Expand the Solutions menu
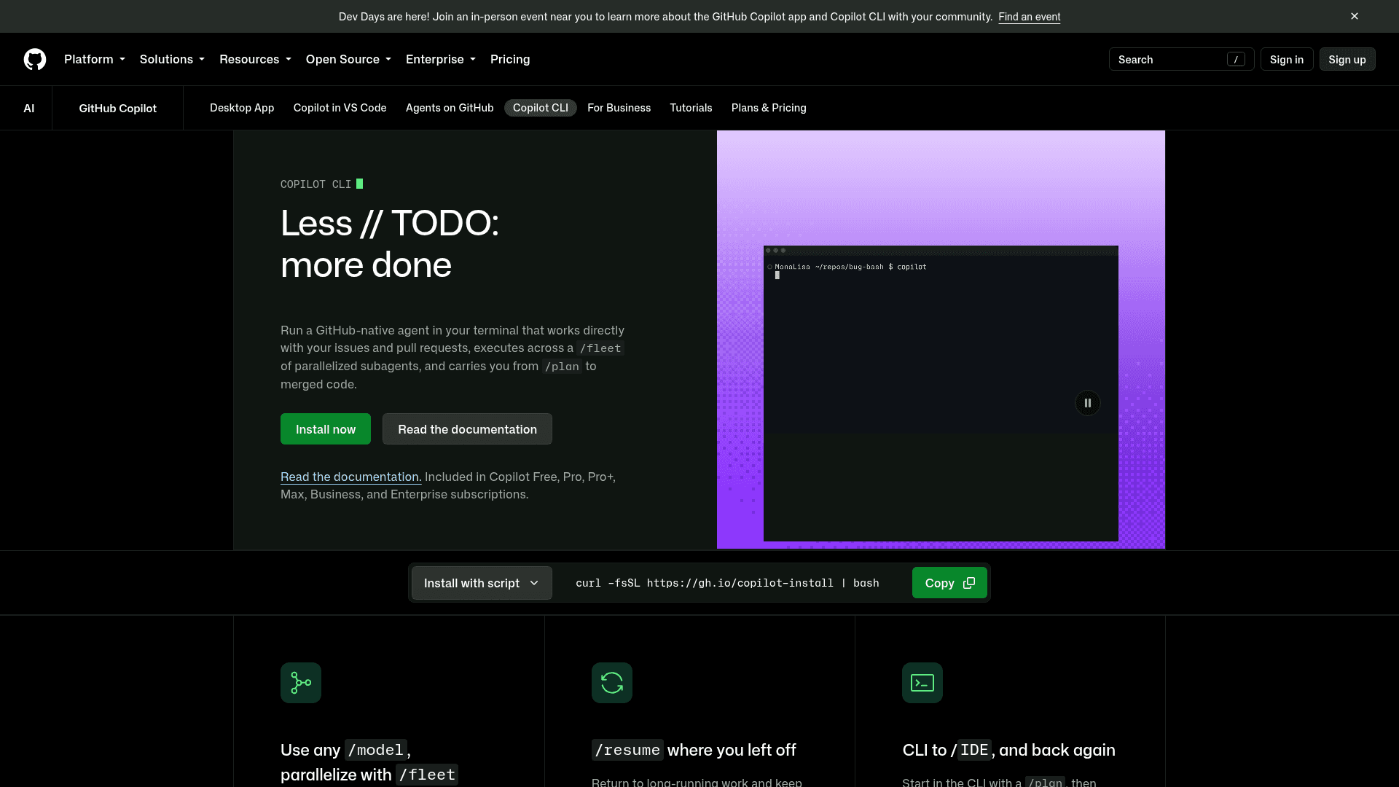The image size is (1399, 787). (x=172, y=59)
